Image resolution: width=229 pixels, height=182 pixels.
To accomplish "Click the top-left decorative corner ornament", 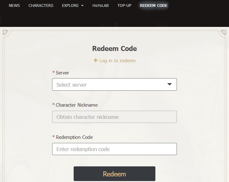I will [x=5, y=33].
